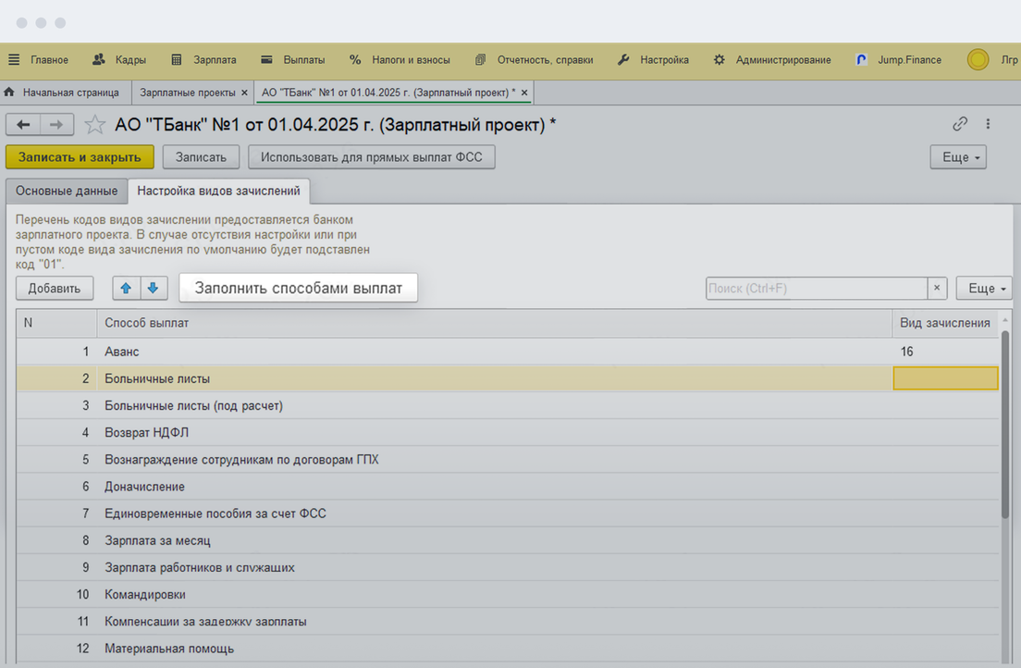
Task: Click Записать и закрыть
Action: [x=80, y=157]
